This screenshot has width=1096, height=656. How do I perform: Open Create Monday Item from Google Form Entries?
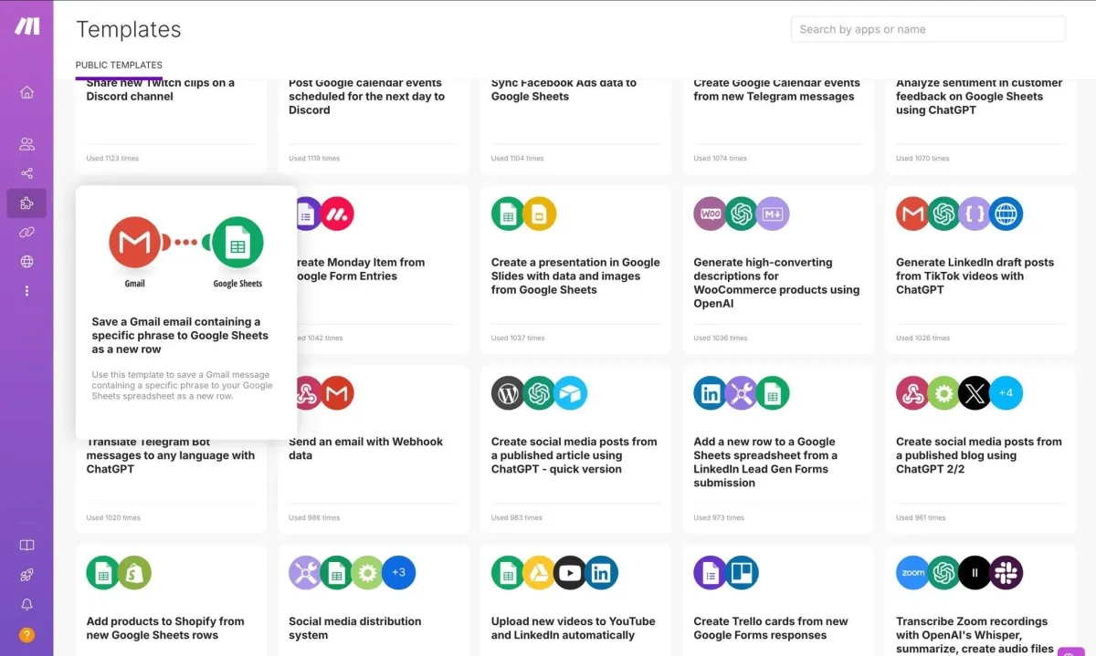tap(361, 269)
